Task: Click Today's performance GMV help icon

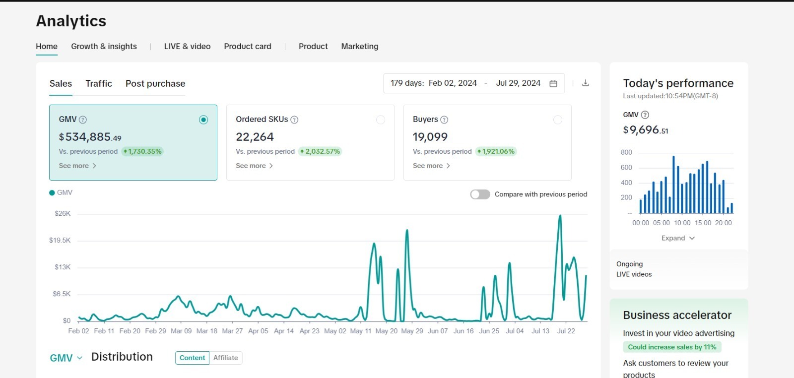Action: 645,115
